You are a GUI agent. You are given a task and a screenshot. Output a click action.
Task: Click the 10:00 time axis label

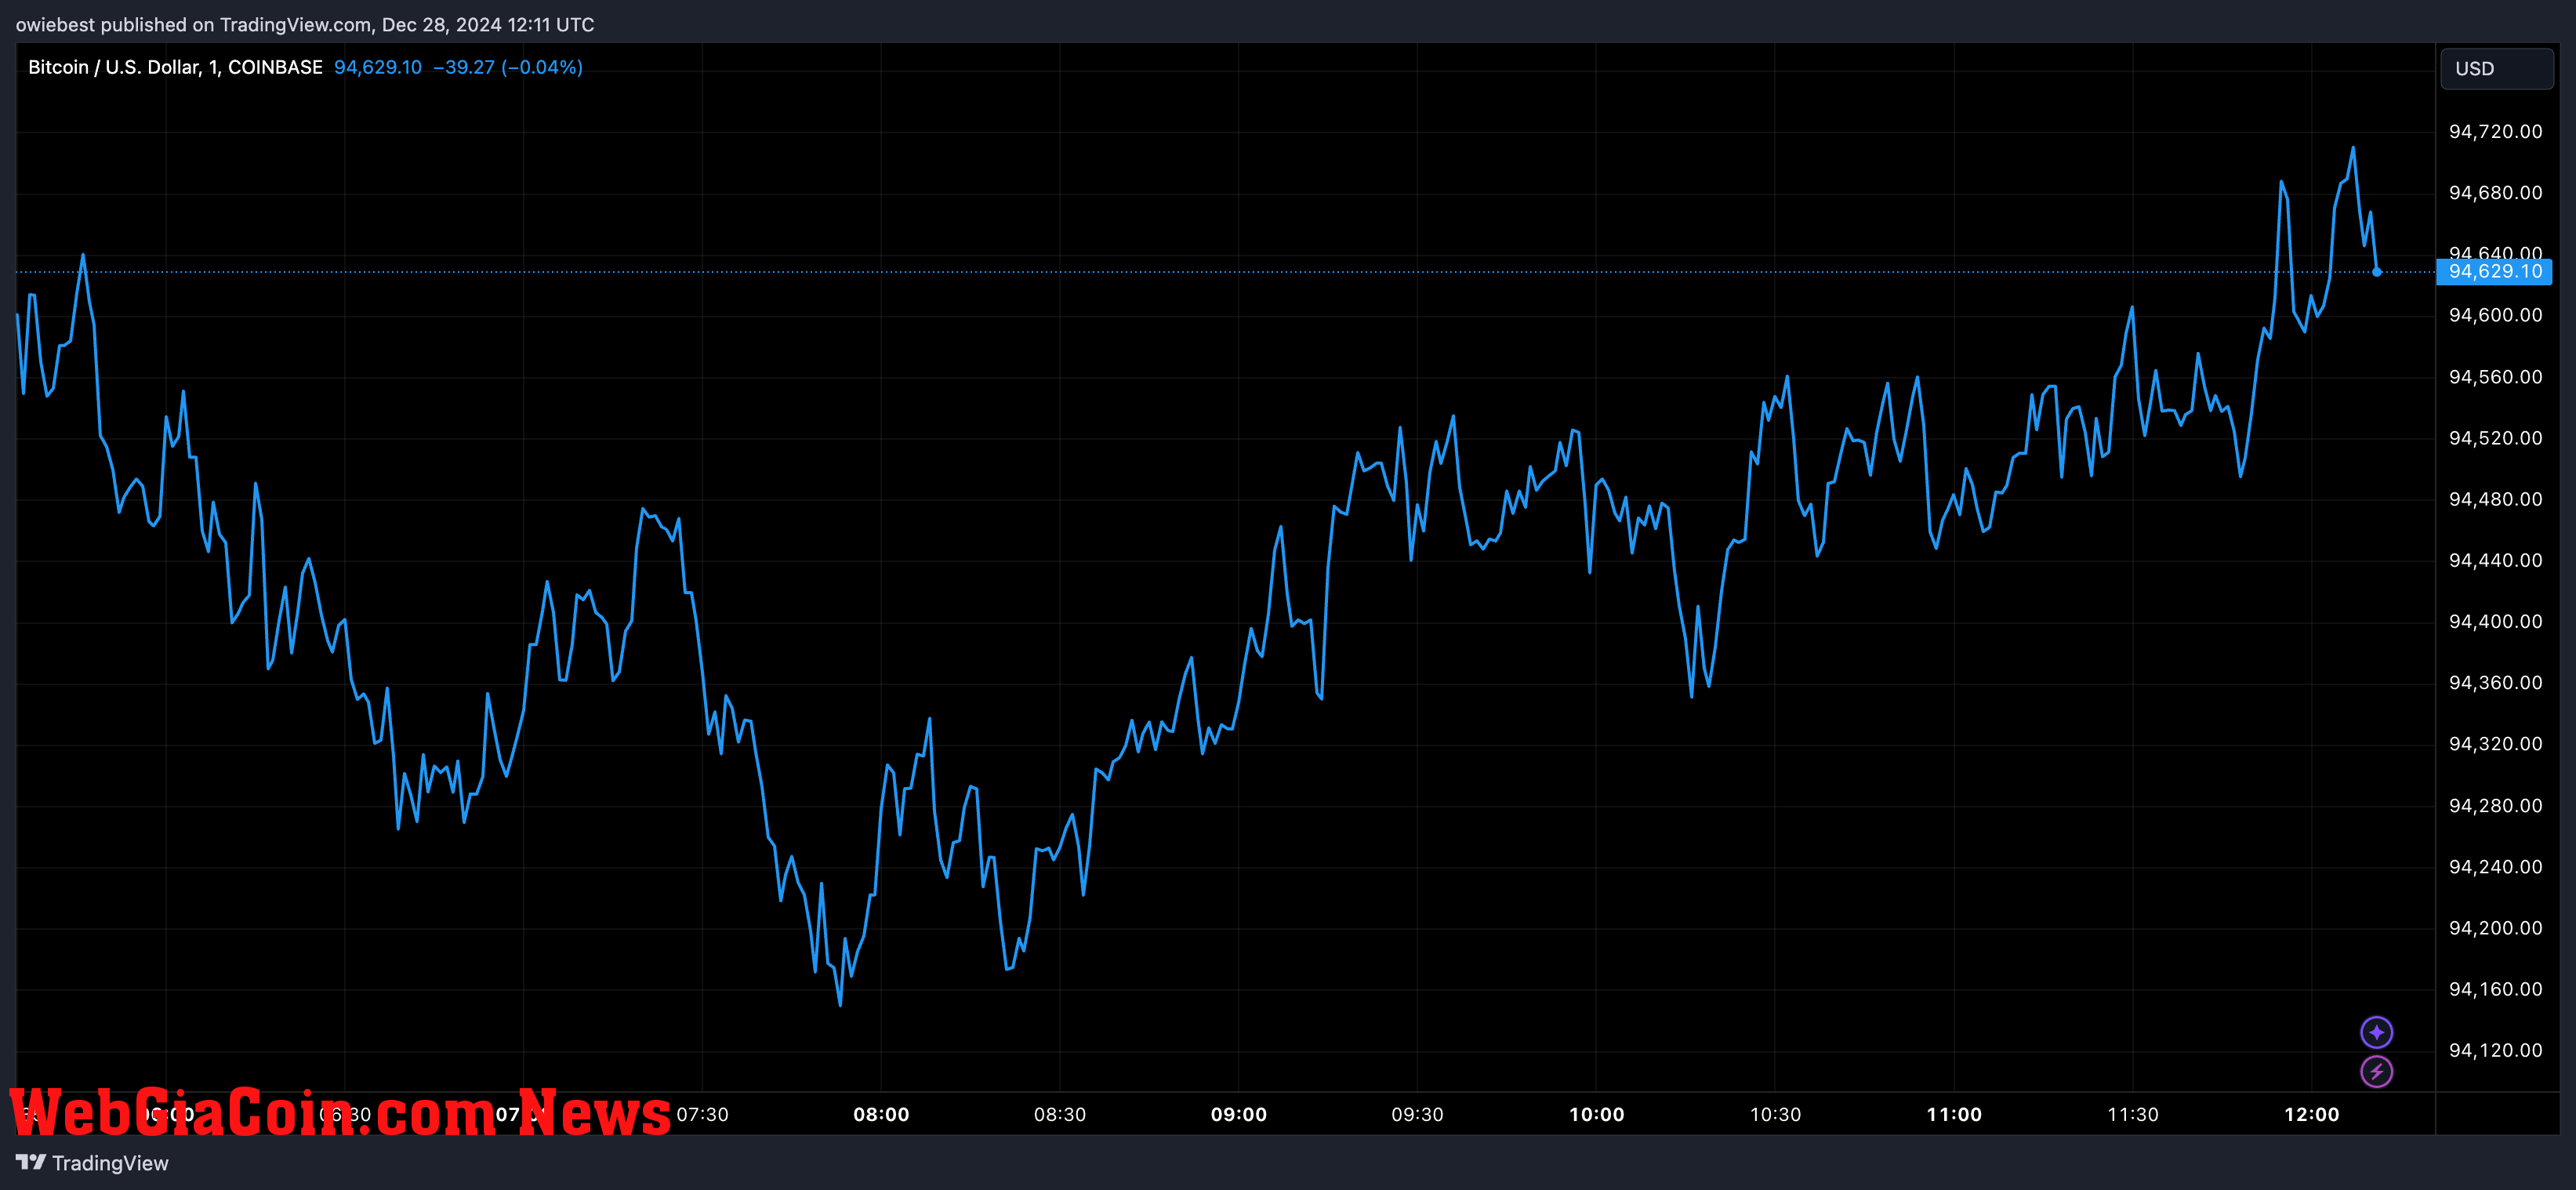pos(1596,1114)
